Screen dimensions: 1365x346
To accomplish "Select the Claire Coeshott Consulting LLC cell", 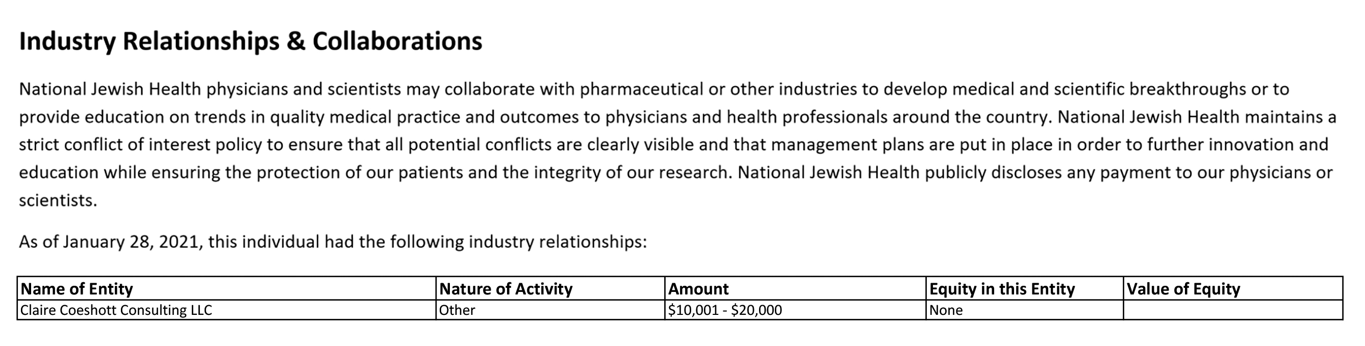I will [116, 310].
